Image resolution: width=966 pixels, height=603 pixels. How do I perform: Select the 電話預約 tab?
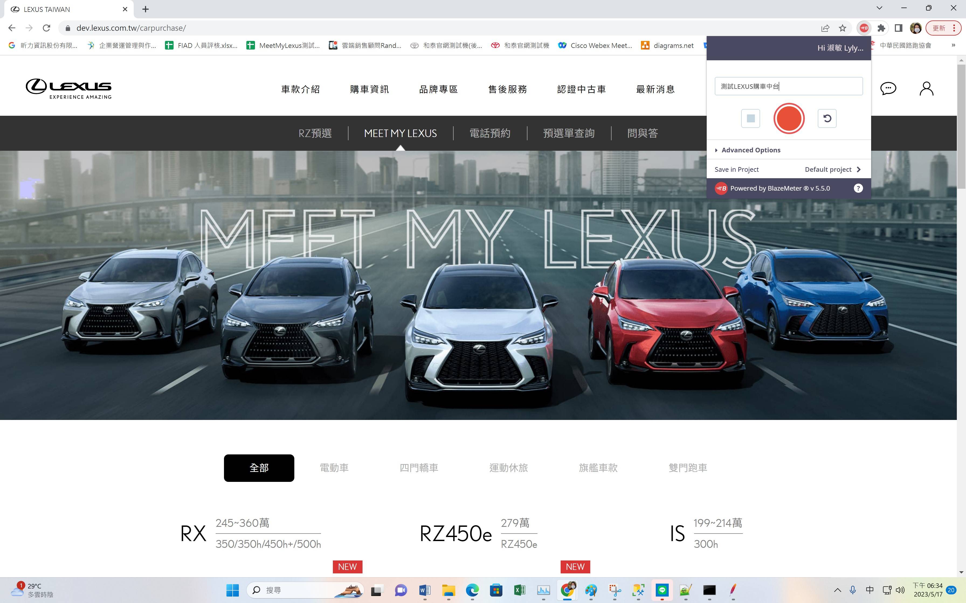coord(490,133)
